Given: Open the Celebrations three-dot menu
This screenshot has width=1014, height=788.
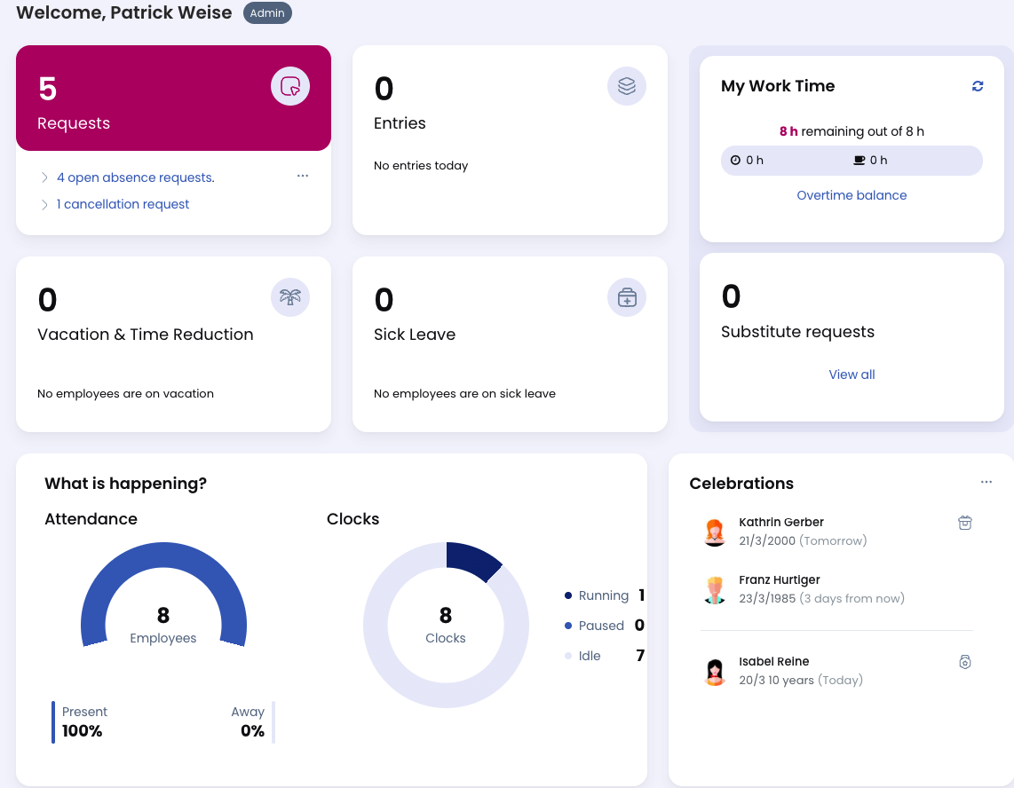Looking at the screenshot, I should tap(986, 482).
